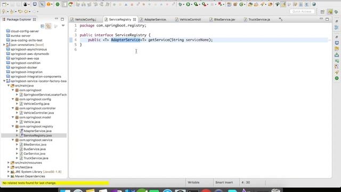Screen dimensions: 341x192
Task: Expand the src/main/resources folder
Action: coord(9,163)
